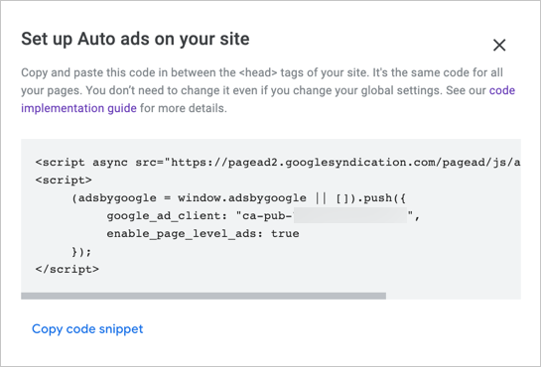Click the closing }); line
The width and height of the screenshot is (541, 367).
click(x=81, y=252)
